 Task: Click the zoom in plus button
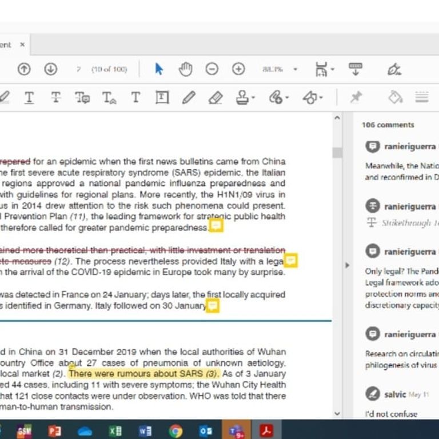pyautogui.click(x=238, y=69)
